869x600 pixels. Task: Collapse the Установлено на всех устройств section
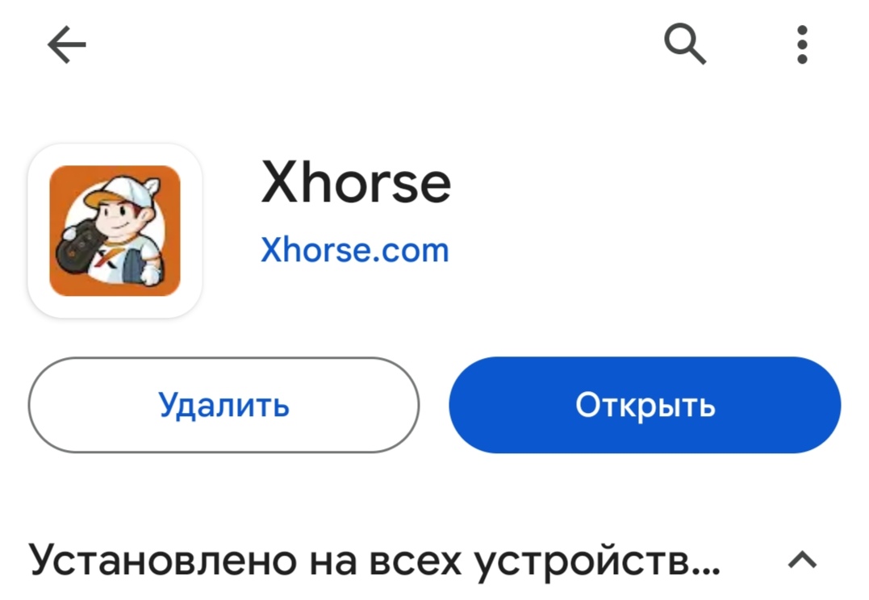click(803, 560)
